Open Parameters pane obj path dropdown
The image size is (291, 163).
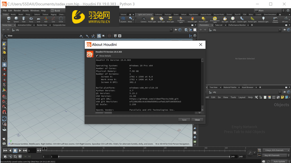click(280, 30)
